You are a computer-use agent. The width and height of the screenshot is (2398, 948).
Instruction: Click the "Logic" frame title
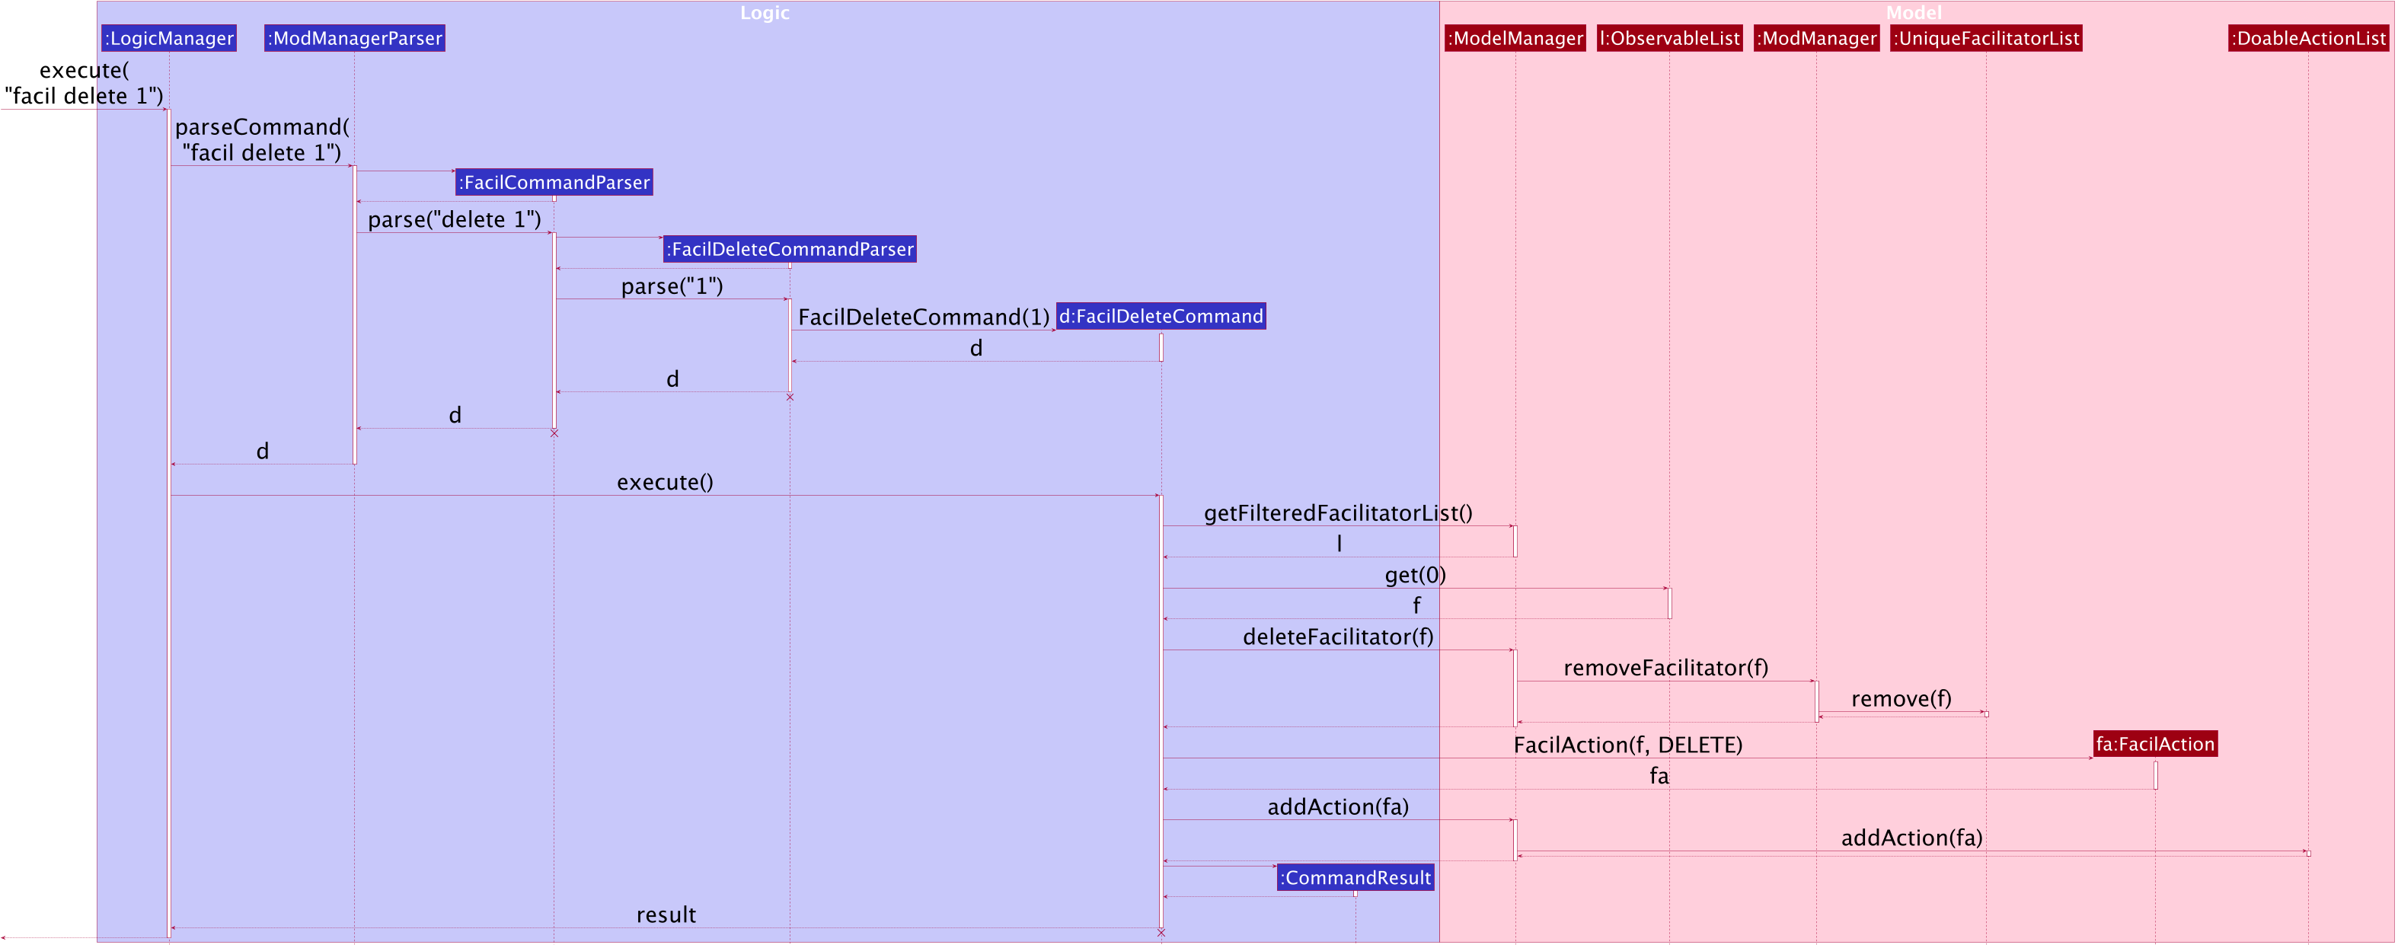click(765, 12)
